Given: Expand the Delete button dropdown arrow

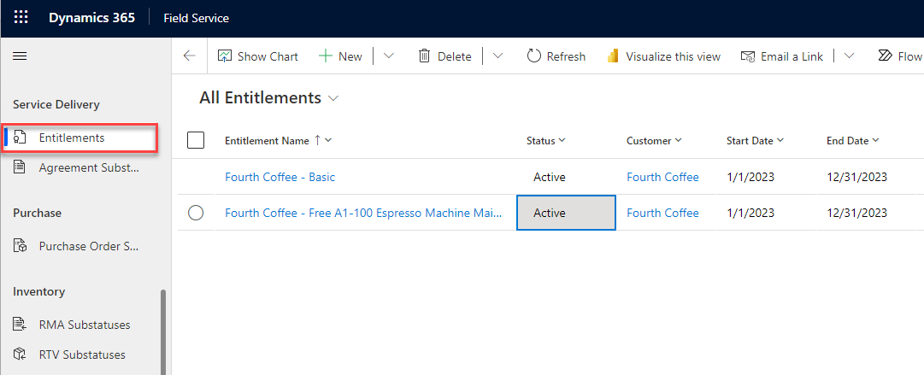Looking at the screenshot, I should coord(498,56).
